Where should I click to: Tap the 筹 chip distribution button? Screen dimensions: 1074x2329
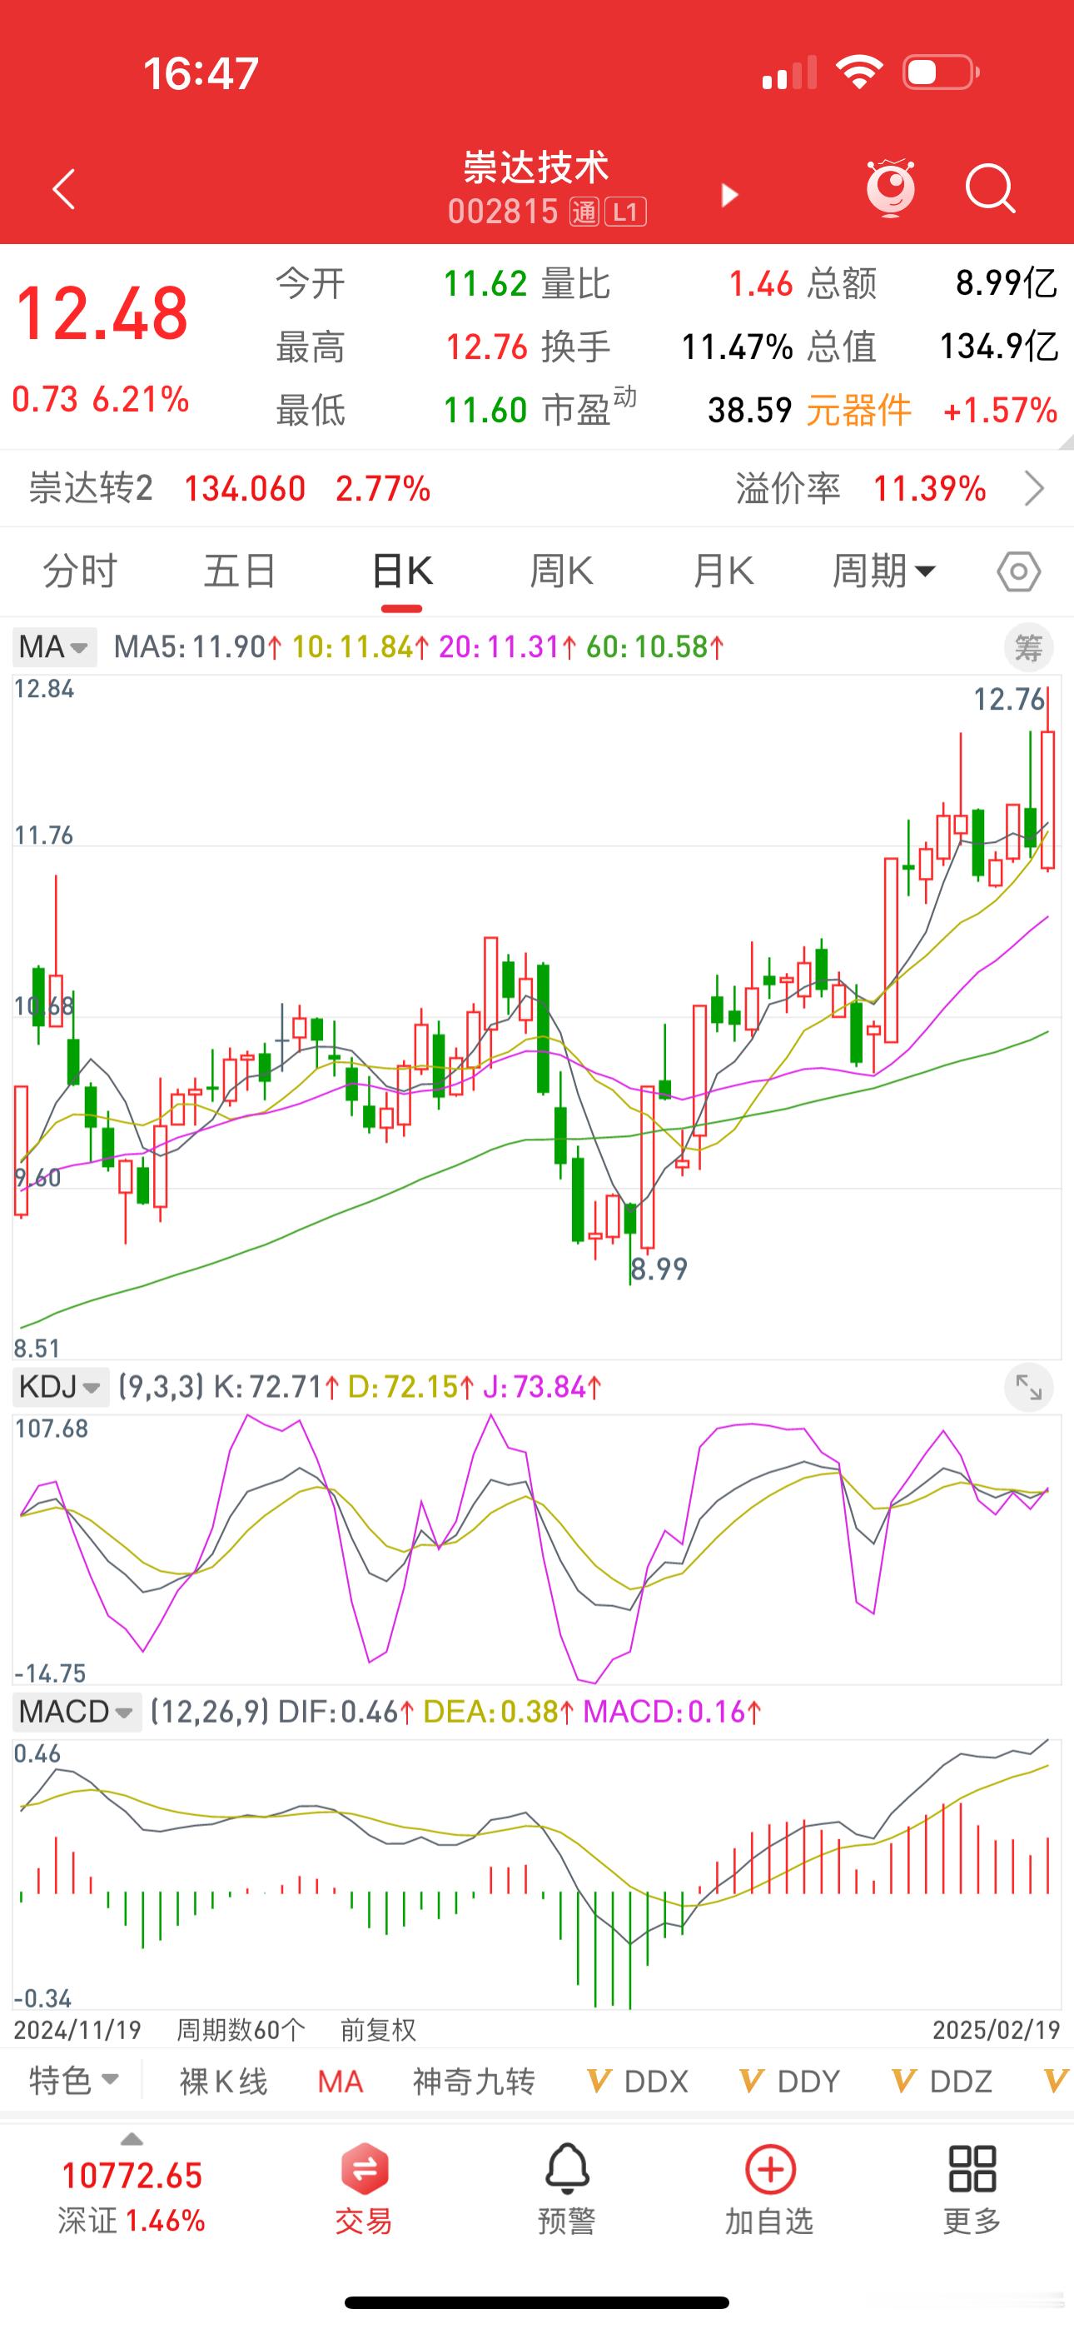pos(1029,647)
